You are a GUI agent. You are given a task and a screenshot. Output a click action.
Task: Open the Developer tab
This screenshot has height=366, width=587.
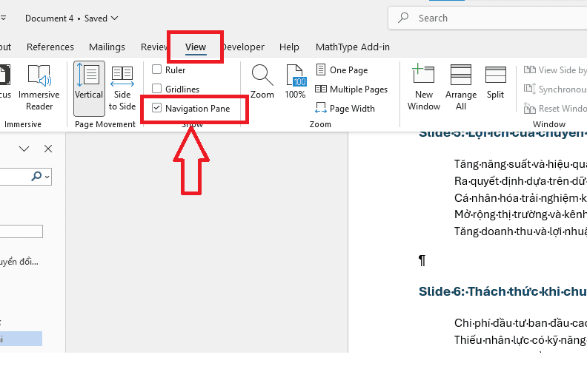[243, 47]
